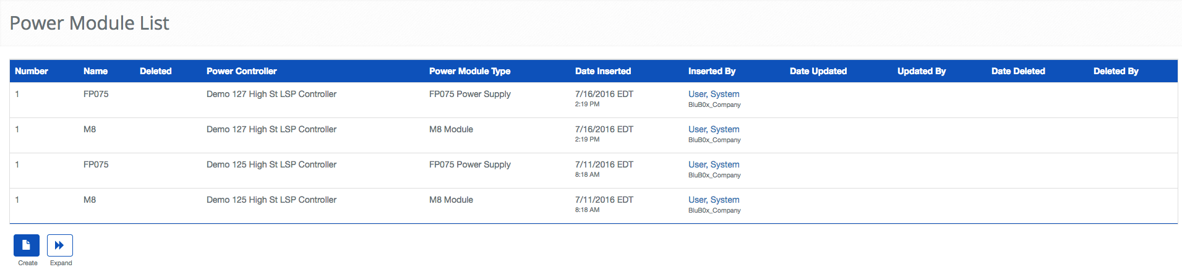This screenshot has width=1182, height=272.
Task: Open User, System link in fourth row
Action: point(713,200)
